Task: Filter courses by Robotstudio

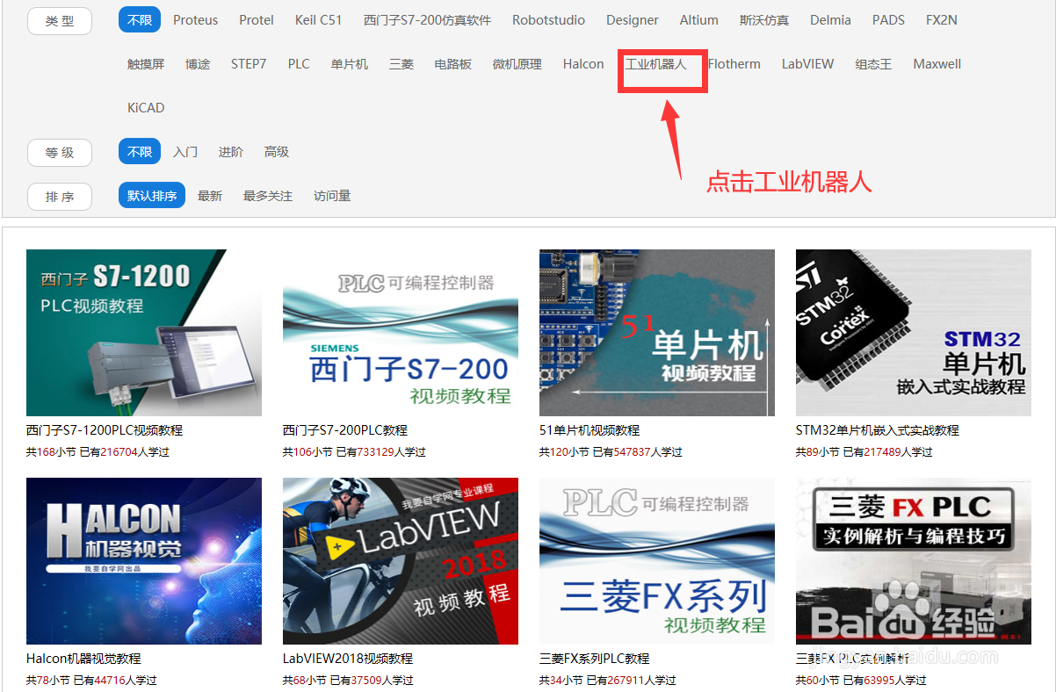Action: click(549, 20)
